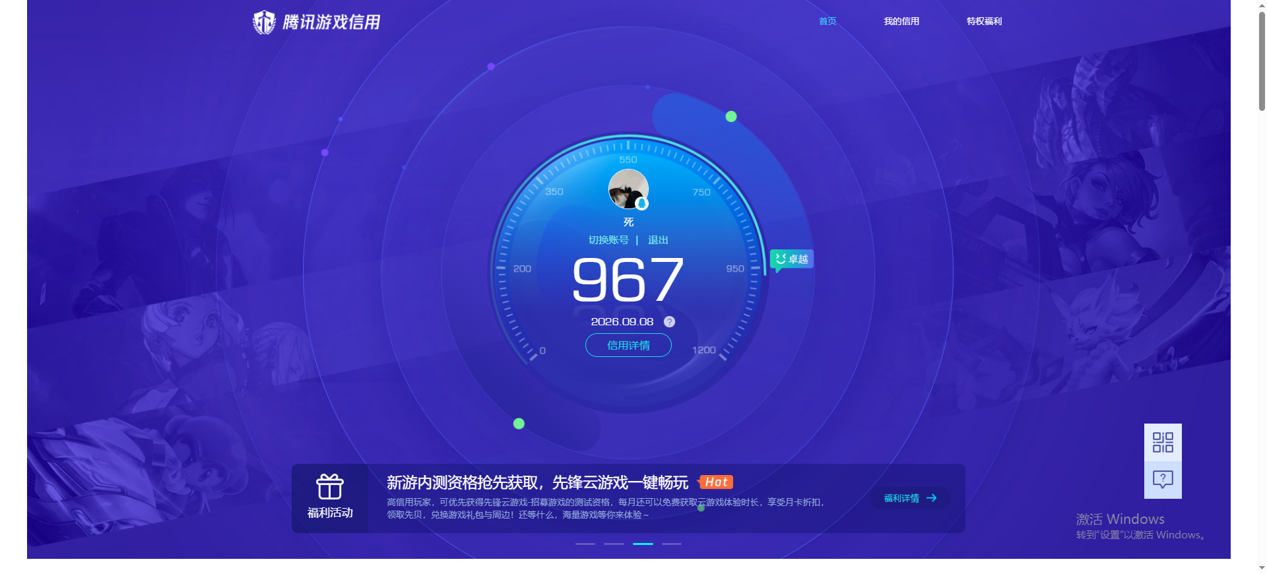Open the 我的信用 navigation tab
This screenshot has height=574, width=1267.
click(x=901, y=21)
